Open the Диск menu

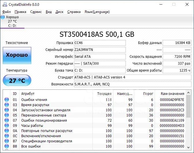(x=59, y=12)
